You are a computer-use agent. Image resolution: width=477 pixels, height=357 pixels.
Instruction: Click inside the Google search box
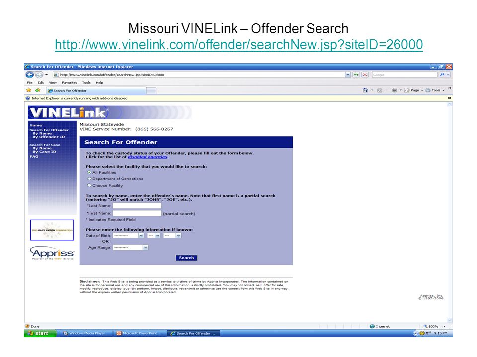(404, 75)
